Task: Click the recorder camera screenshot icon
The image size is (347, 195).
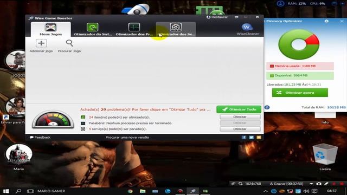Action: tap(319, 184)
